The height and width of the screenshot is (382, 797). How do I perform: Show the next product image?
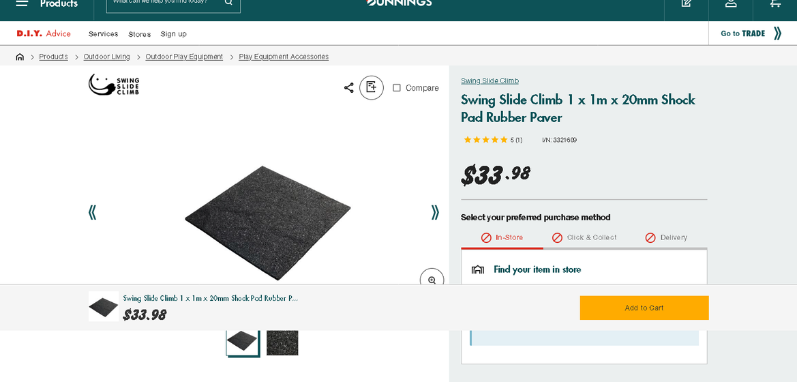[435, 212]
